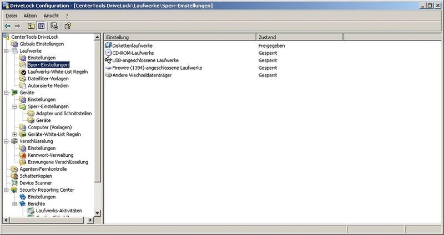Click the tree scroll up arrow
Screen dimensions: 444x235
pyautogui.click(x=98, y=37)
